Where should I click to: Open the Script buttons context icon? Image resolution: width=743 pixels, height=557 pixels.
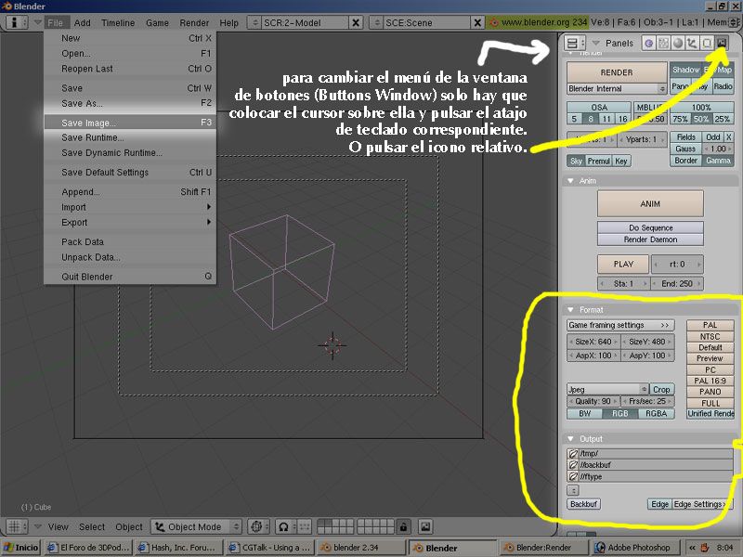[x=663, y=43]
